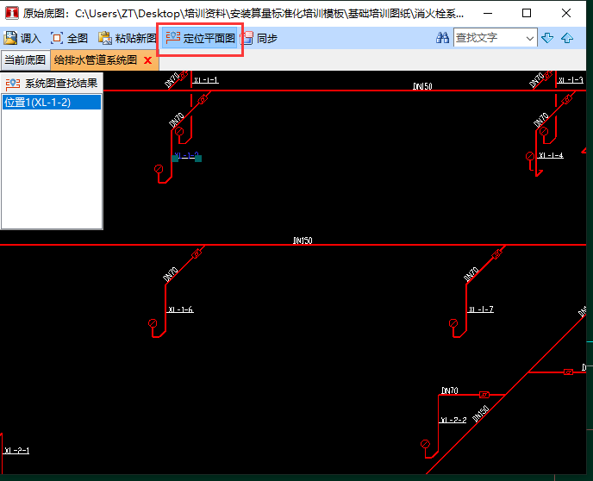This screenshot has height=481, width=593.
Task: Click the blue down arrow find next
Action: [547, 38]
